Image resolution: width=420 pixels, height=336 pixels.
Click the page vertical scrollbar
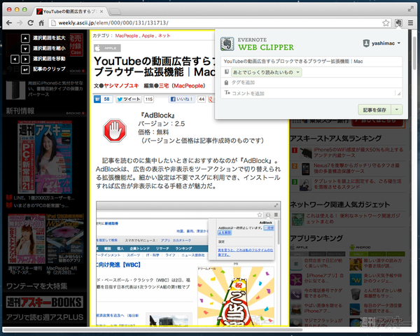pyautogui.click(x=414, y=52)
